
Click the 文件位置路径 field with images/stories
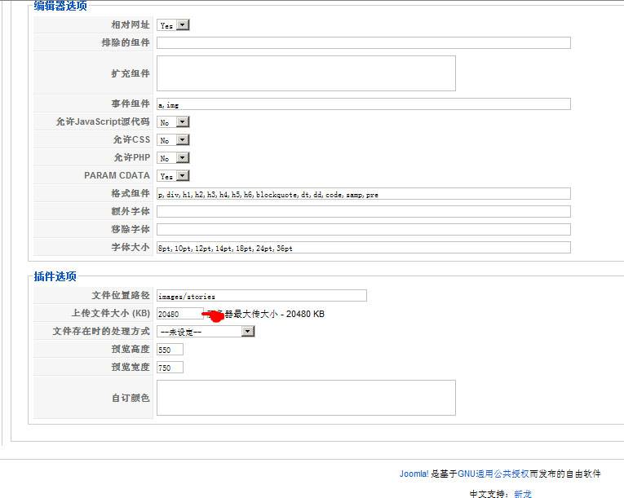261,296
